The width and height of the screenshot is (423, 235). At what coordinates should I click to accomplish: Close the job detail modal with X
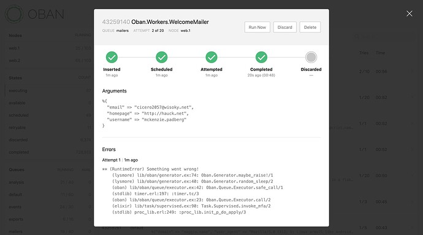pos(410,13)
